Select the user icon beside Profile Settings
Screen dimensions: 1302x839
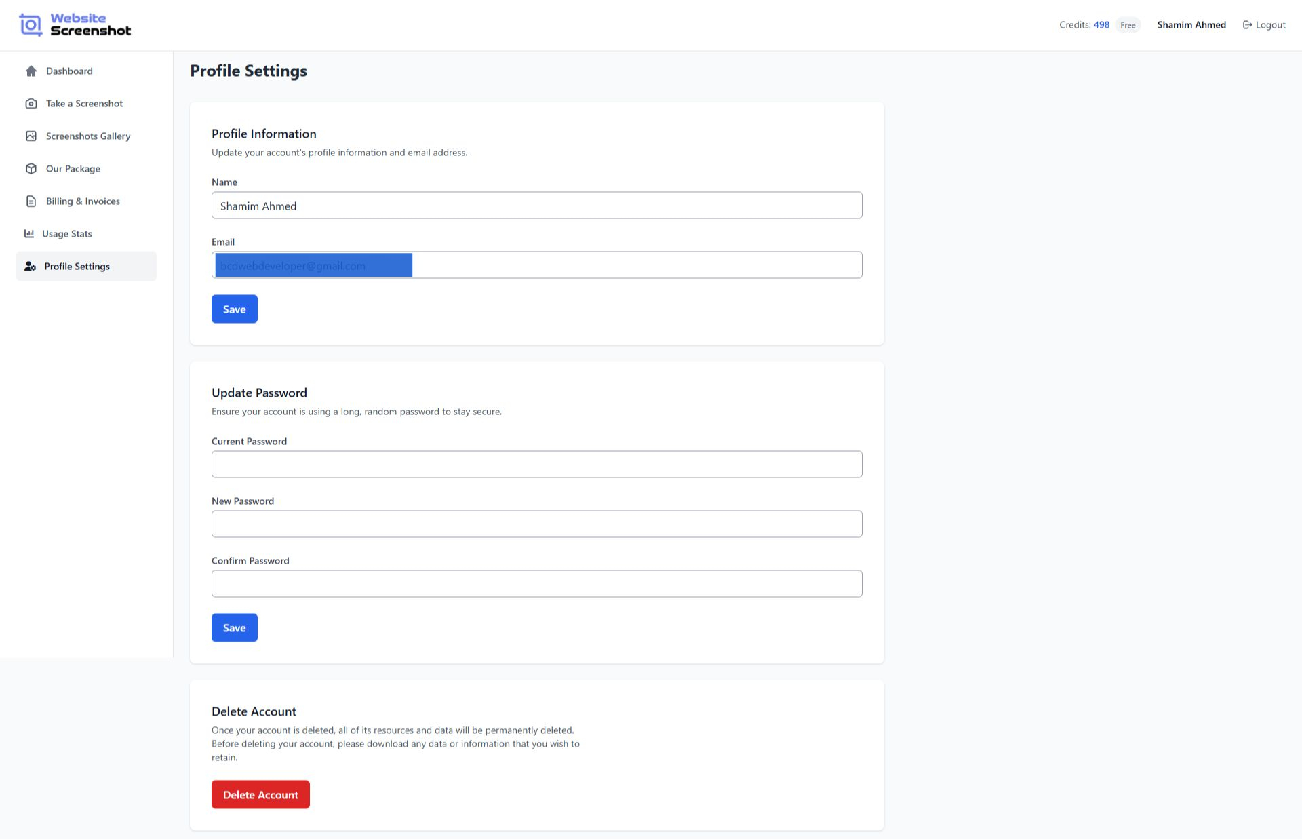[31, 266]
